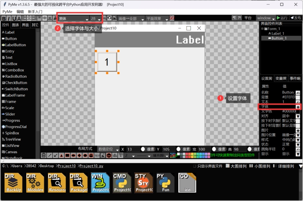Open the Project10 WIN interface file
303x201 pixels.
[x=100, y=182]
